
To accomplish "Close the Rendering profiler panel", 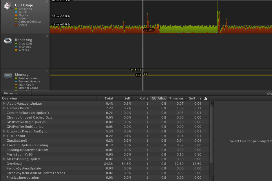I will click(x=47, y=36).
